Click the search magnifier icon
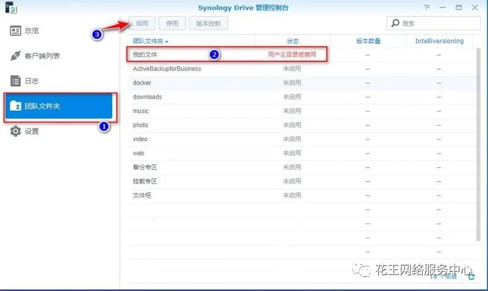488x291 pixels. pyautogui.click(x=395, y=23)
